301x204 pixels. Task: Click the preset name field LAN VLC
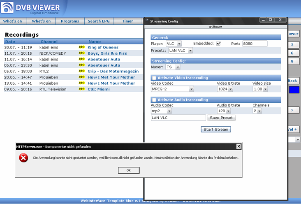178,118
